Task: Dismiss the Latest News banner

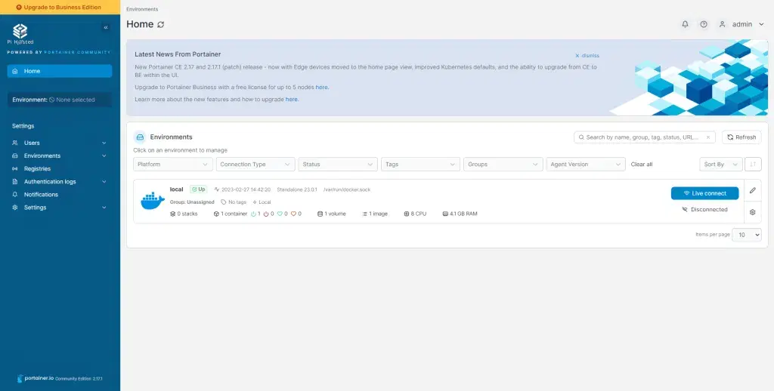Action: (587, 56)
